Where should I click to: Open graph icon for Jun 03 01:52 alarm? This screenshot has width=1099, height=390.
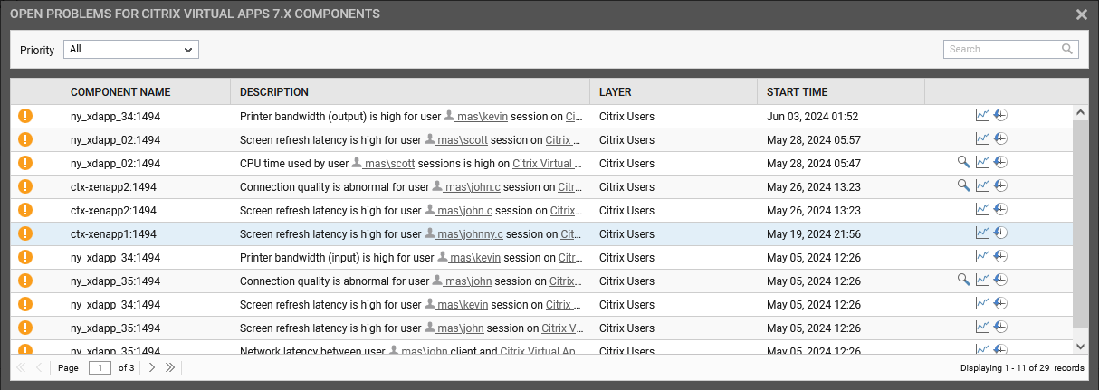tap(982, 115)
